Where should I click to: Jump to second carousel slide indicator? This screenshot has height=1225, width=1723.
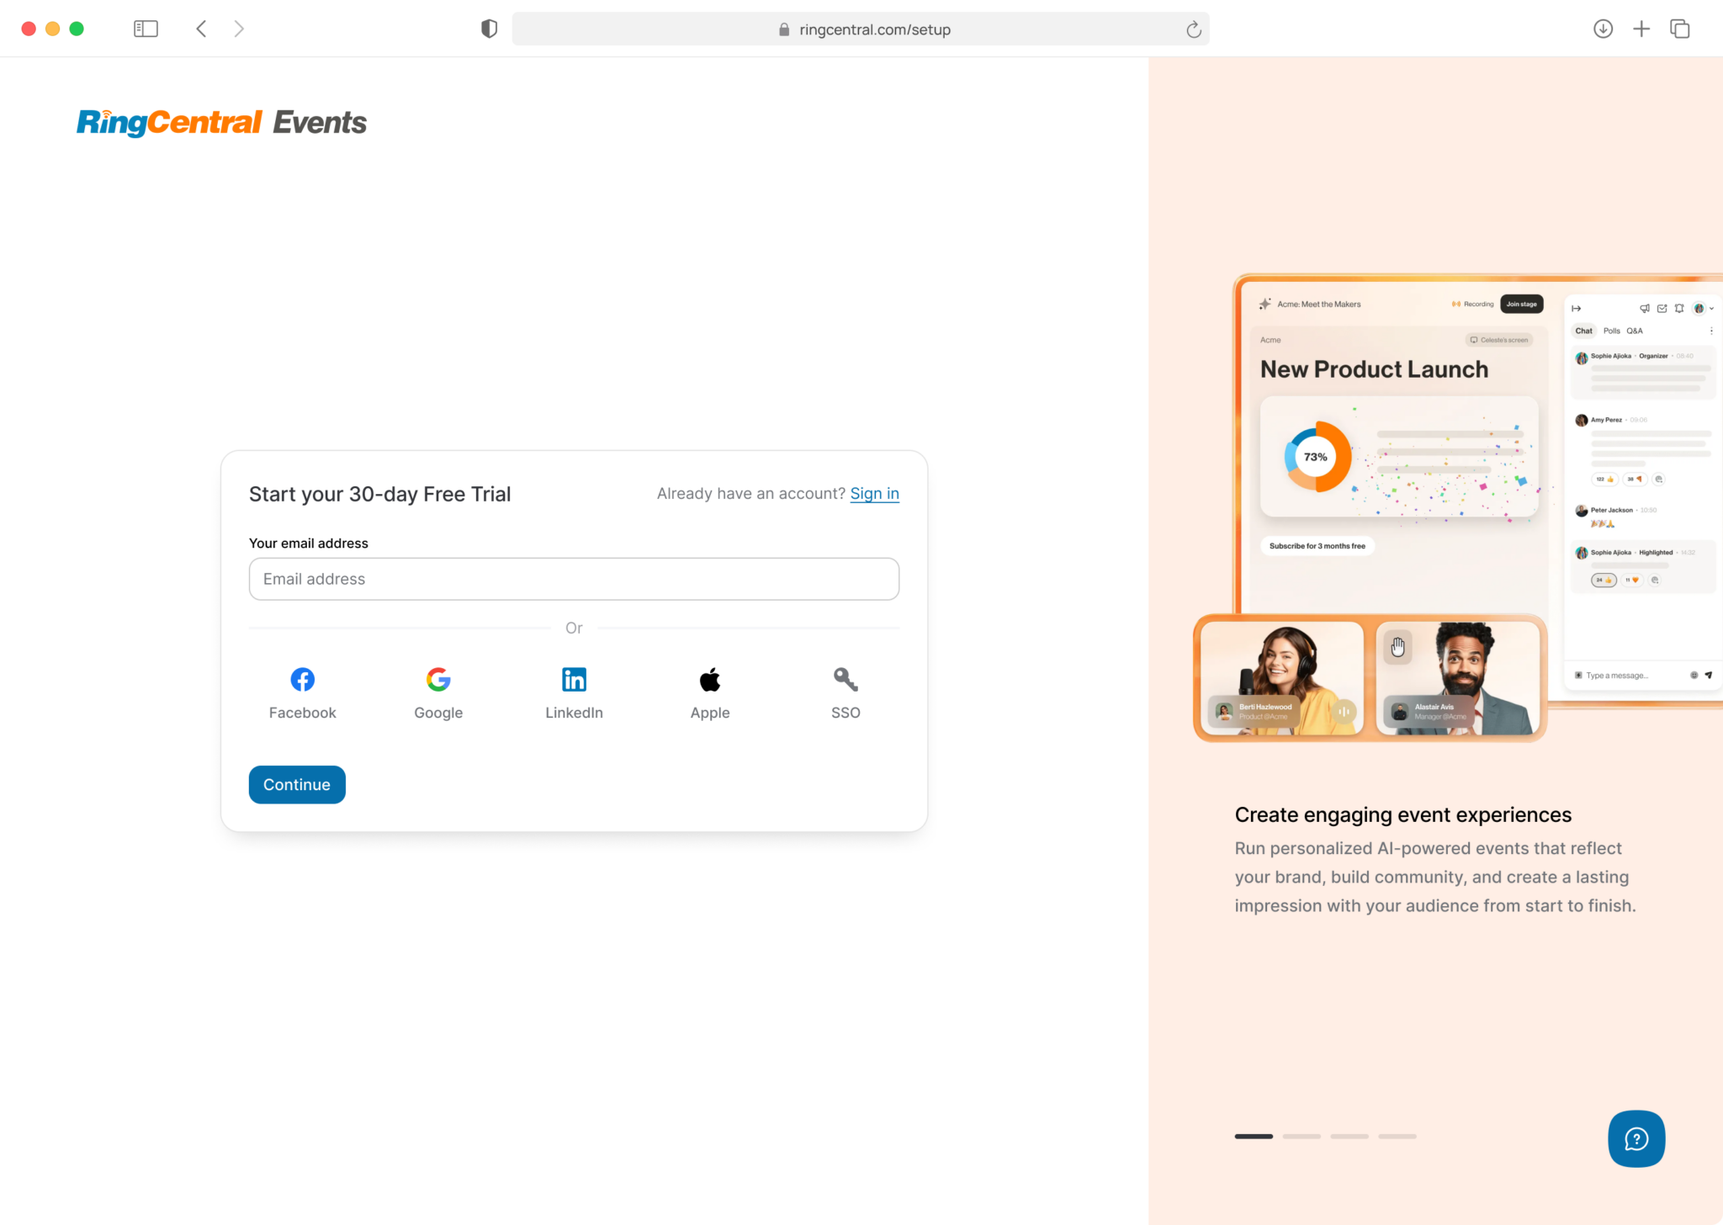[x=1302, y=1136]
